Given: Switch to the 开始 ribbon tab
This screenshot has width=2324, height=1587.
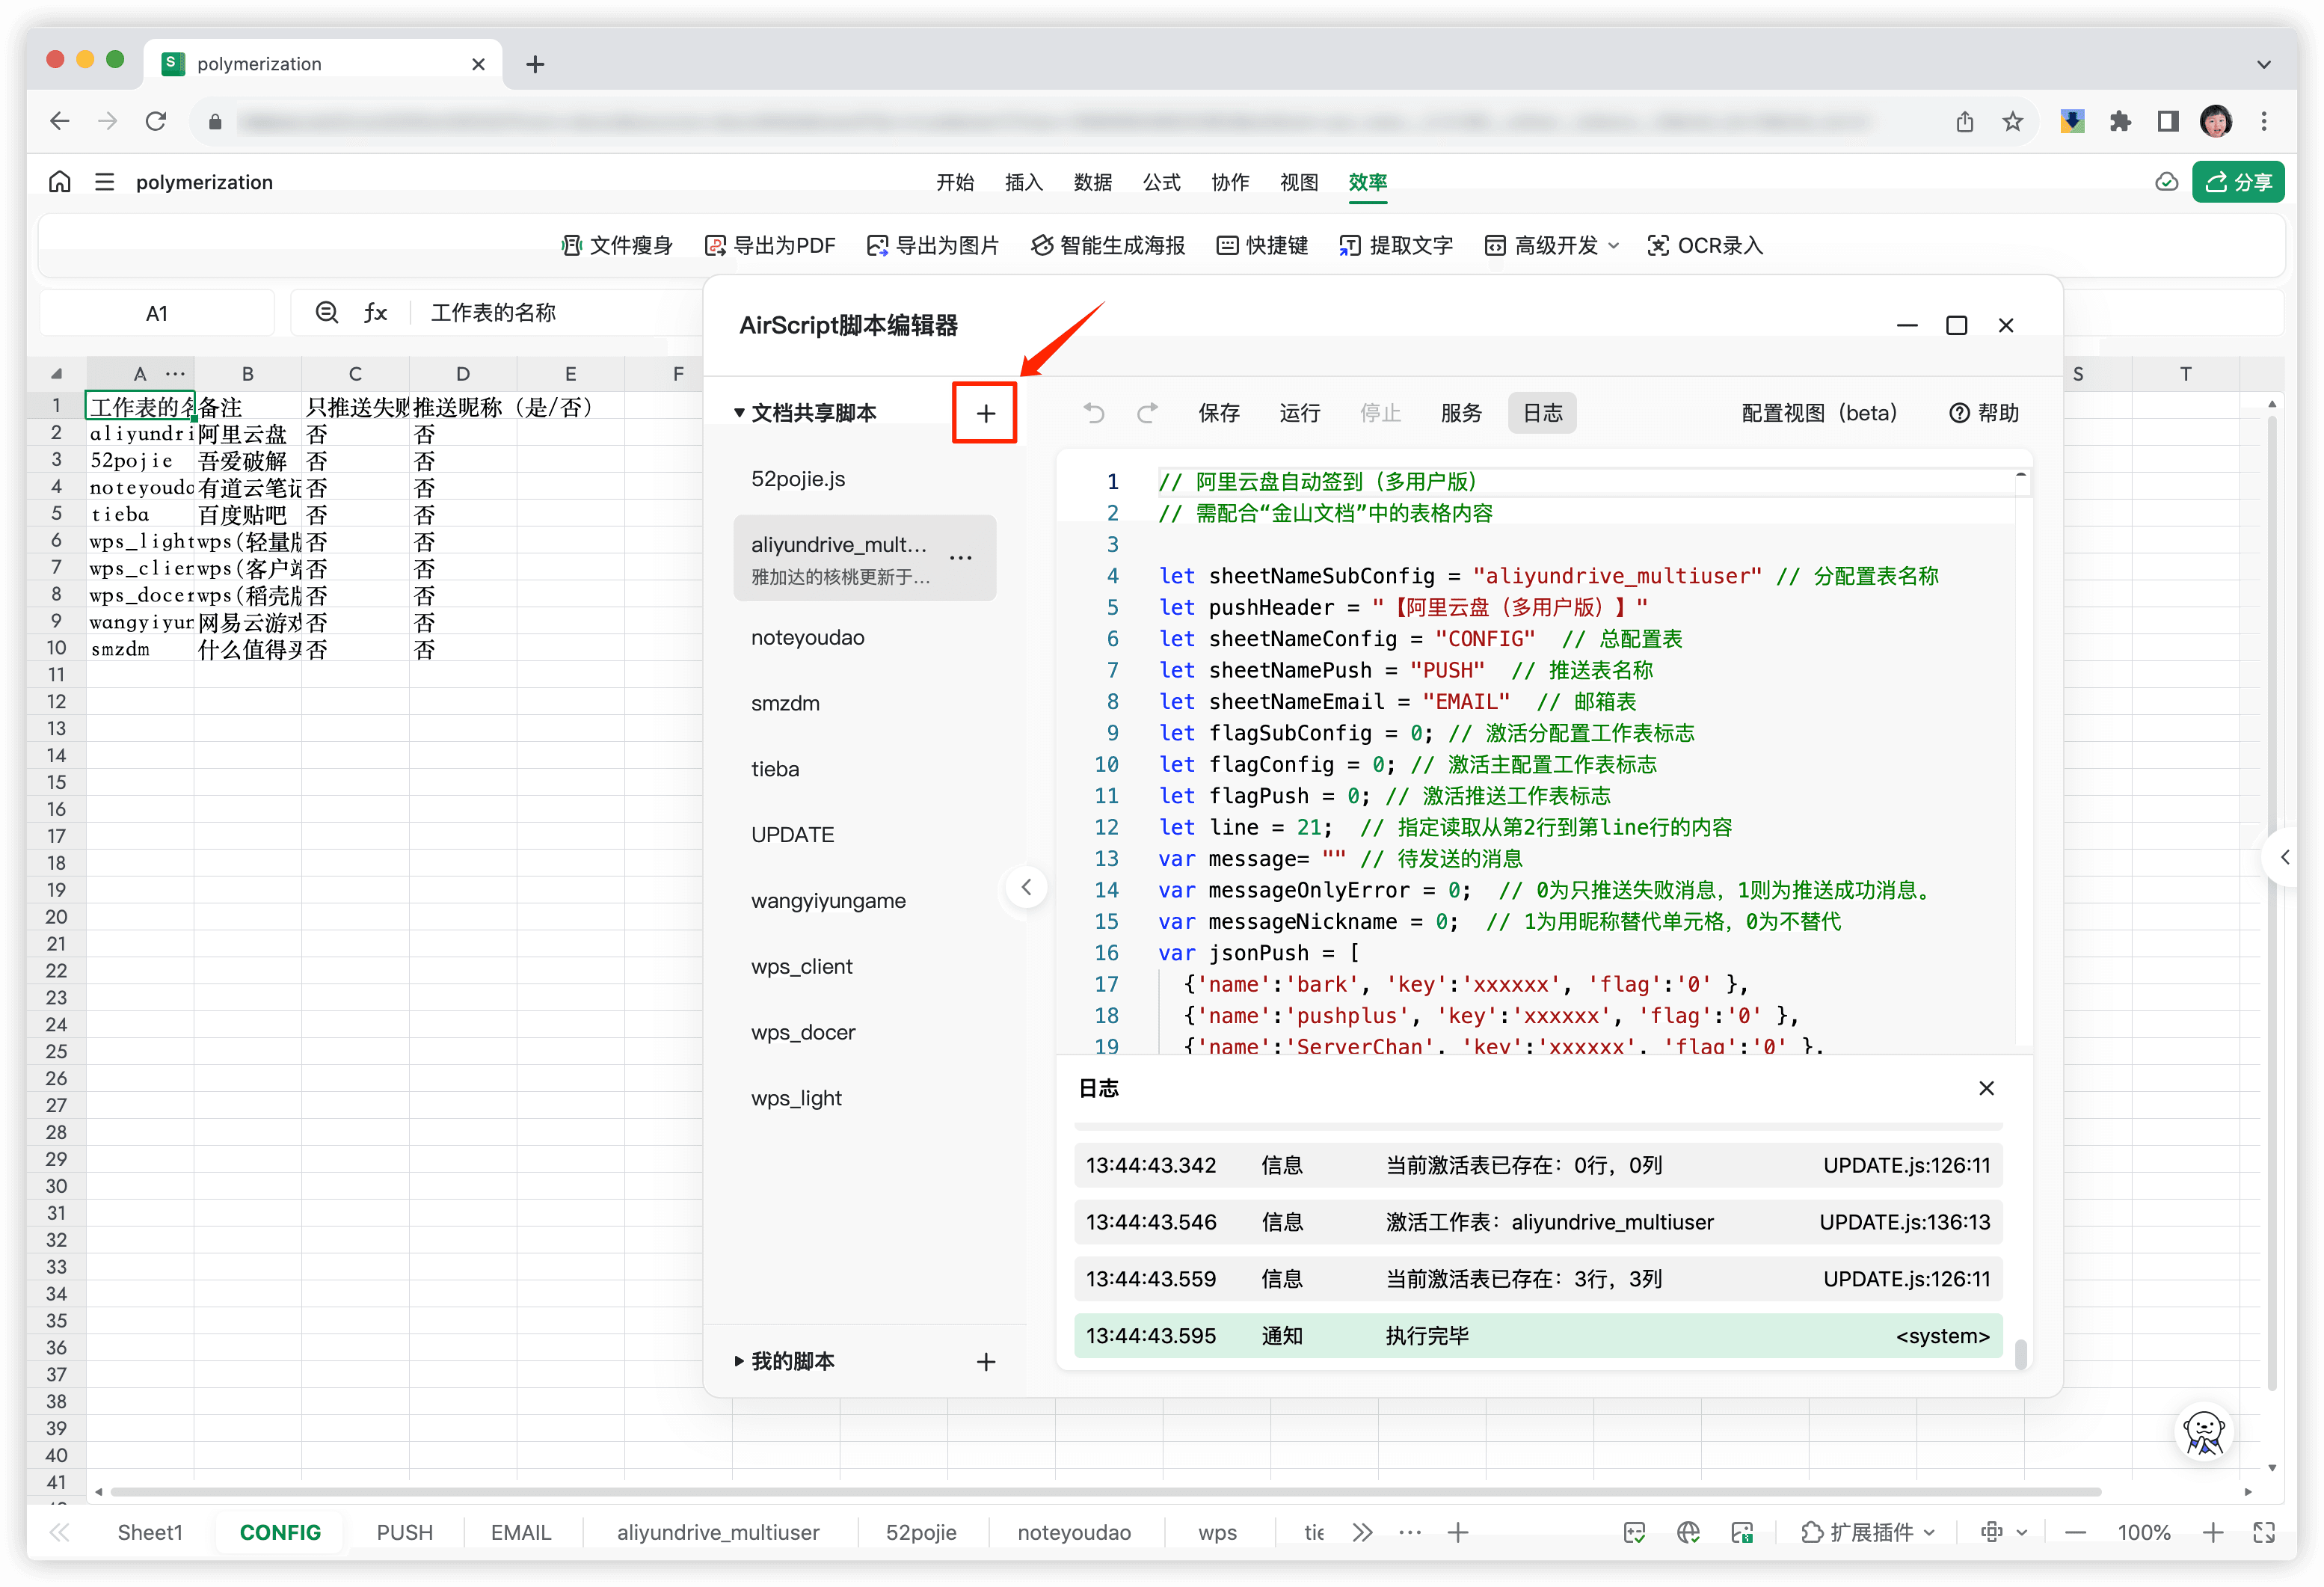Looking at the screenshot, I should pos(954,182).
